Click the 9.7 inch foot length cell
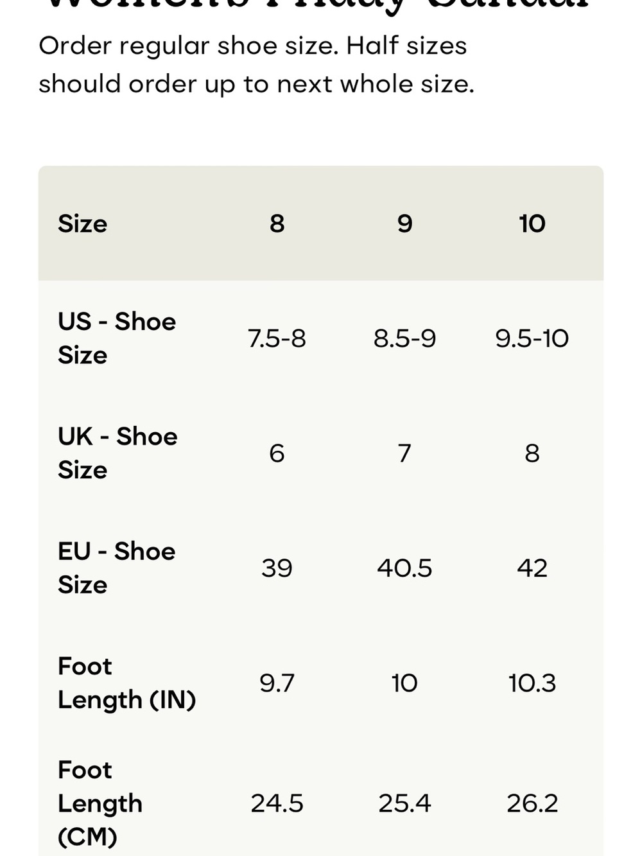 coord(277,683)
